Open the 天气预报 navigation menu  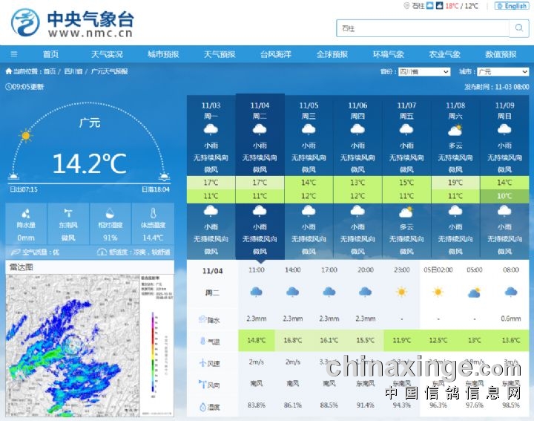coord(220,54)
